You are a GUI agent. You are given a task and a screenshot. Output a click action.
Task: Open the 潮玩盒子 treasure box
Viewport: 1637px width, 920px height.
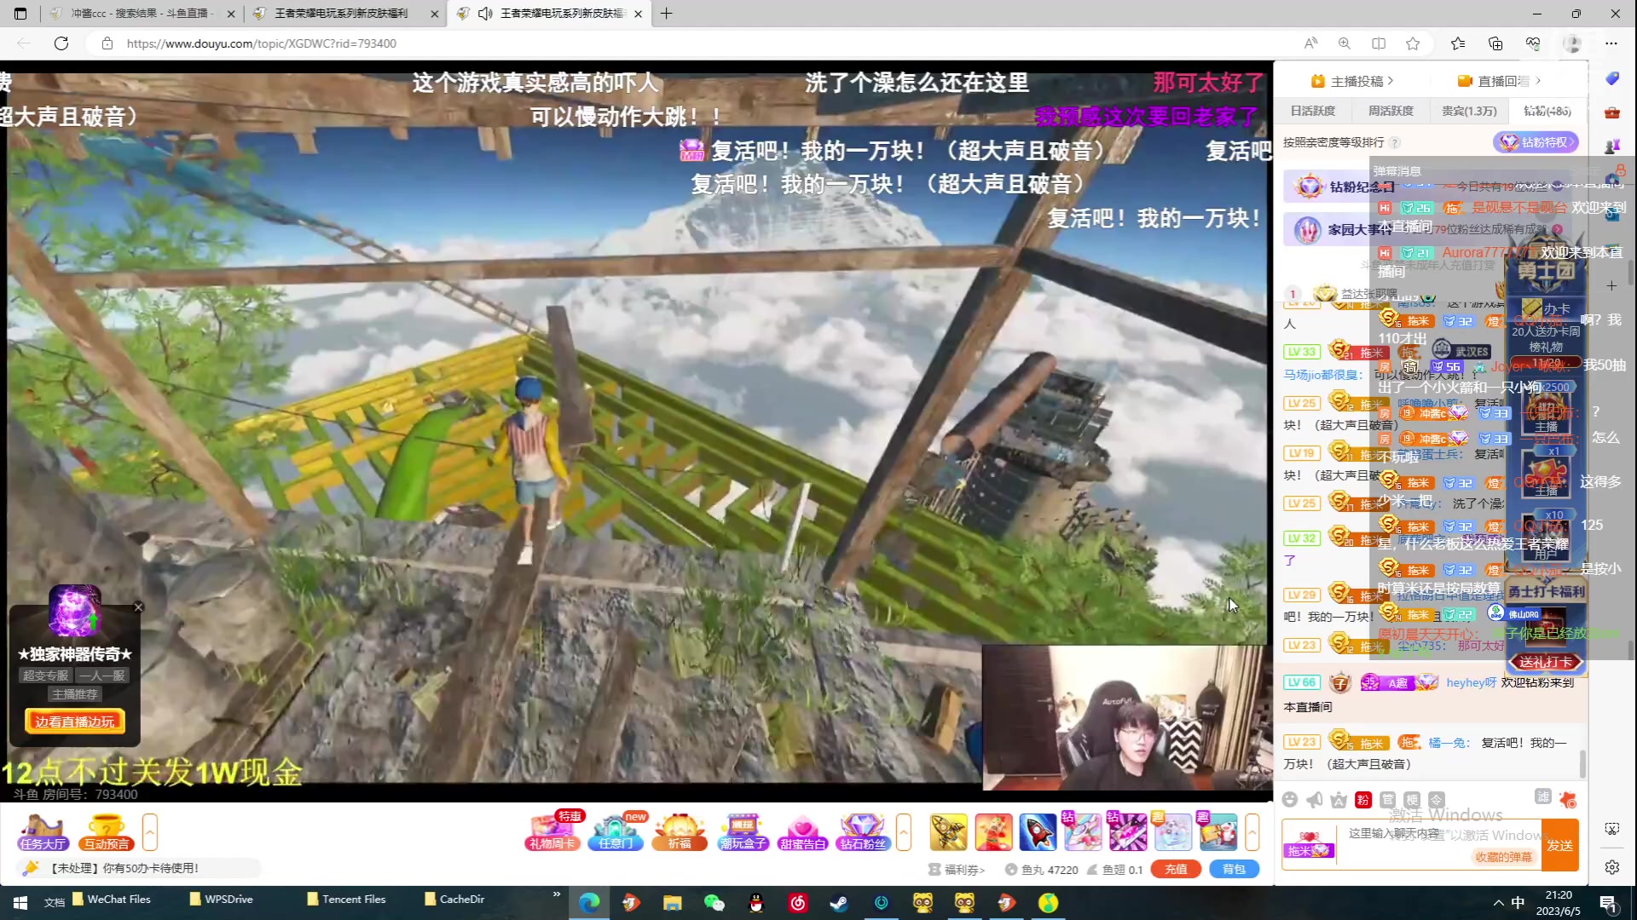point(743,832)
